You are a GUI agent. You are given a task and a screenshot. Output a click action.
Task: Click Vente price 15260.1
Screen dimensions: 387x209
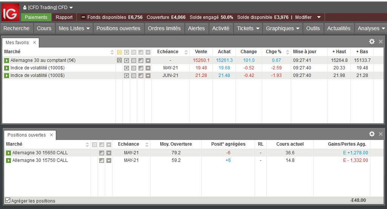(x=201, y=60)
